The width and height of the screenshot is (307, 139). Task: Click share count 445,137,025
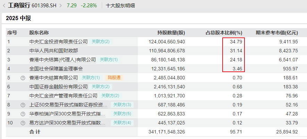171,123
